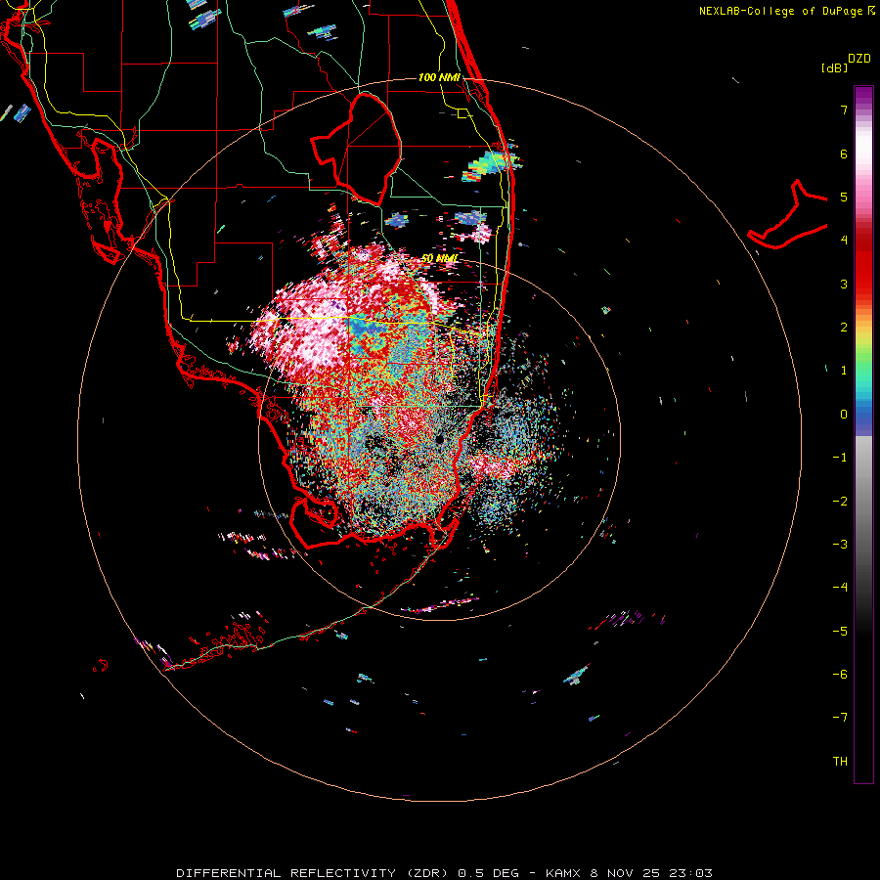
Task: Click the scale value 0
Action: coord(844,415)
